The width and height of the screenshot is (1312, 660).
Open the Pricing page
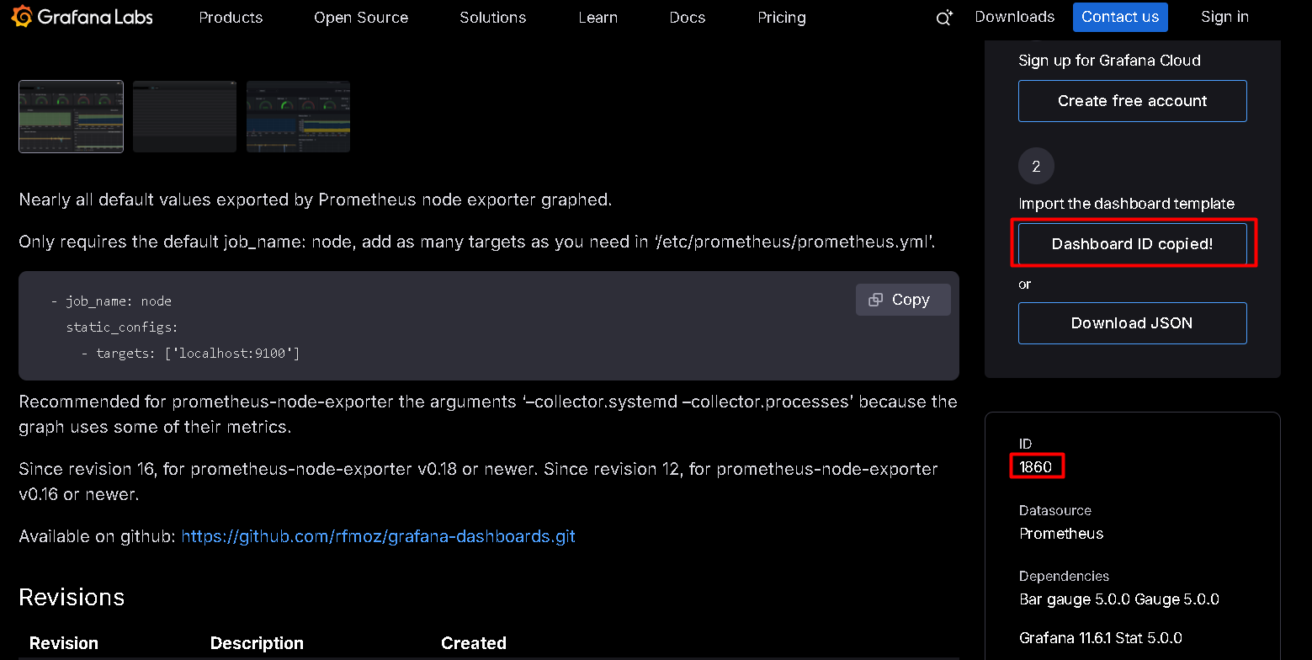point(781,17)
